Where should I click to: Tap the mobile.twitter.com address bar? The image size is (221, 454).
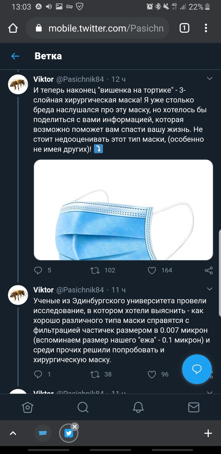click(x=98, y=28)
